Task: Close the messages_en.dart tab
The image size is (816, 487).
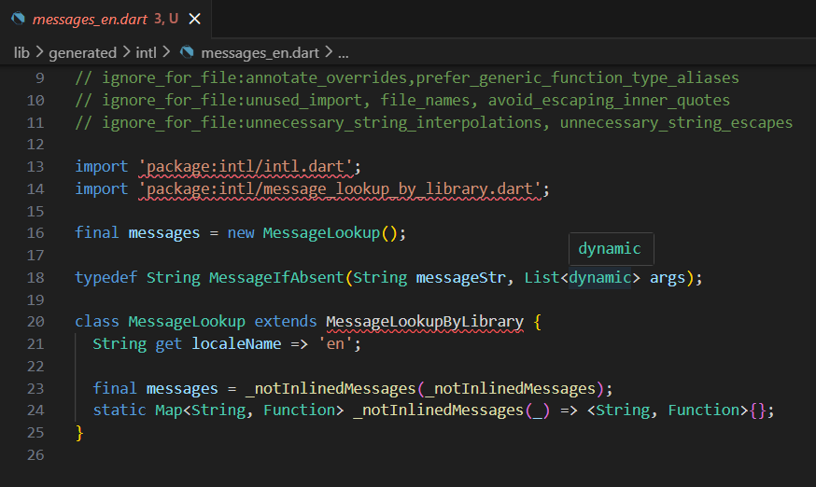Action: 194,20
